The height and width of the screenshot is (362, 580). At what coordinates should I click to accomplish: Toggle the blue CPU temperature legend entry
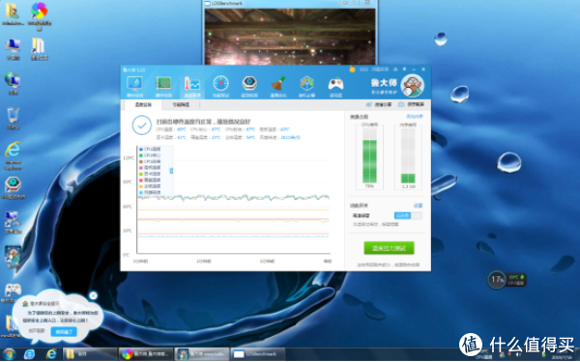click(x=150, y=150)
